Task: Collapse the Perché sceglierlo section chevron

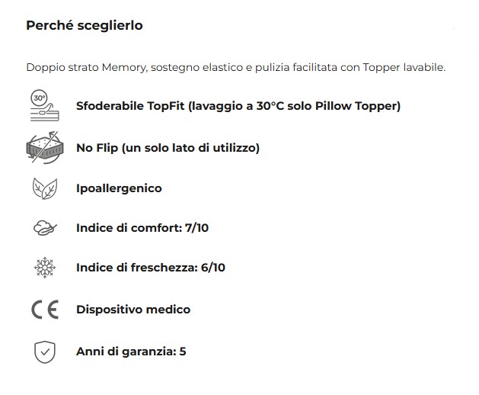Action: (x=454, y=27)
